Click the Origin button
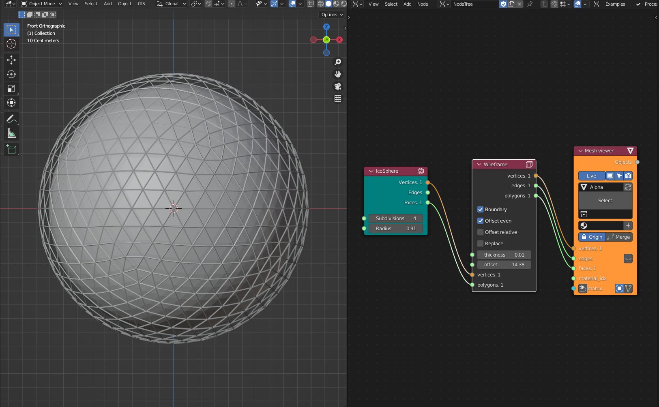The image size is (659, 407). 592,237
